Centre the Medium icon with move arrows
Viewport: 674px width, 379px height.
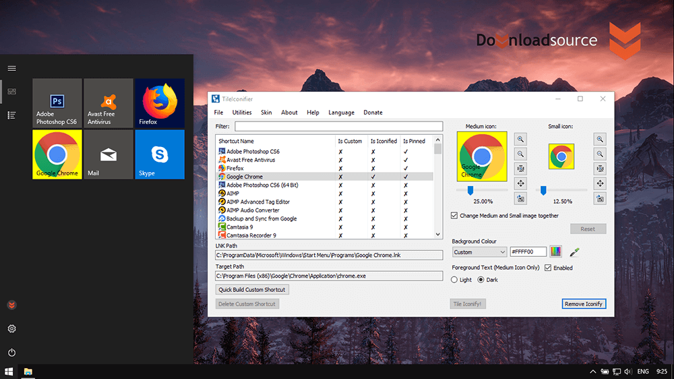pyautogui.click(x=520, y=183)
